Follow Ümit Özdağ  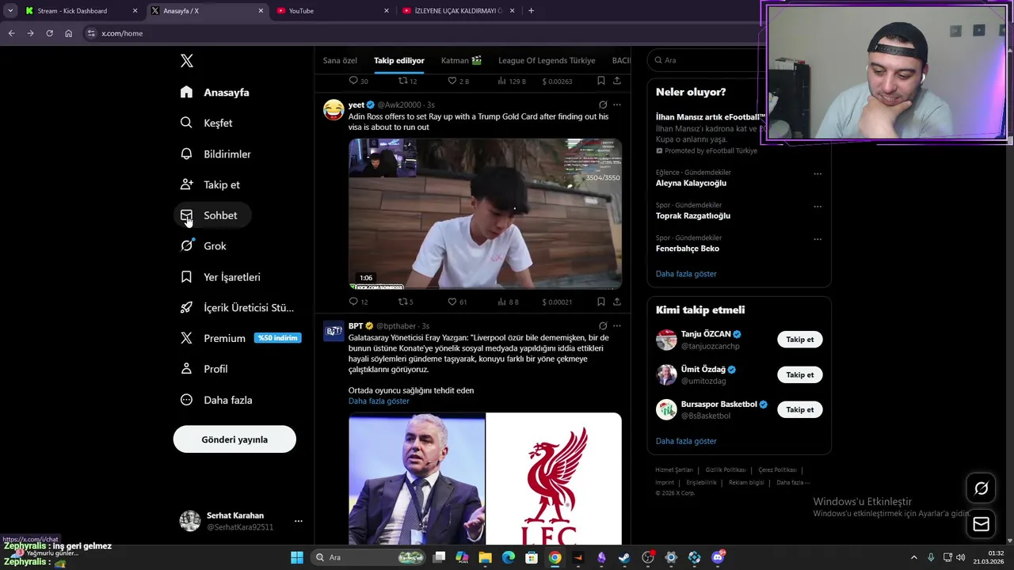799,374
